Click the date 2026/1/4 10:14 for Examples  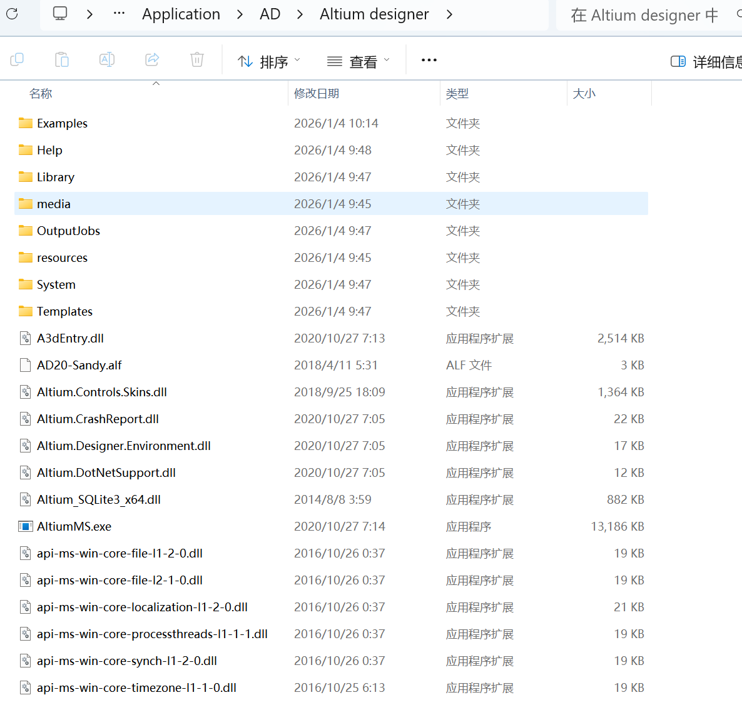(x=336, y=123)
